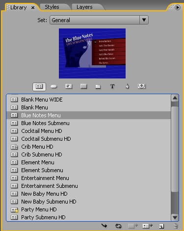Switch to the Layers tab
184x231 pixels.
84,7
